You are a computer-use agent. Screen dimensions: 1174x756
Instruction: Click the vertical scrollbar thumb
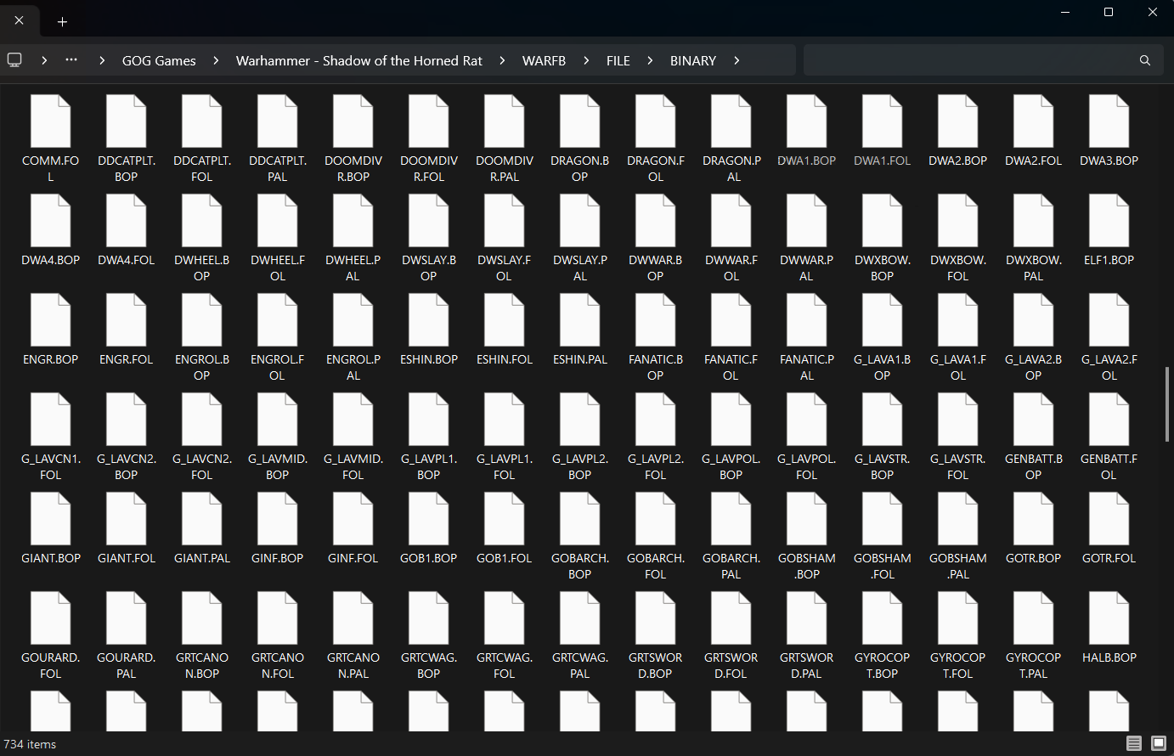pos(1167,404)
